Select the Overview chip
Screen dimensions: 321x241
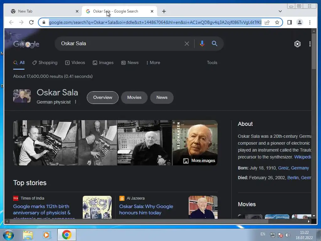coord(103,98)
